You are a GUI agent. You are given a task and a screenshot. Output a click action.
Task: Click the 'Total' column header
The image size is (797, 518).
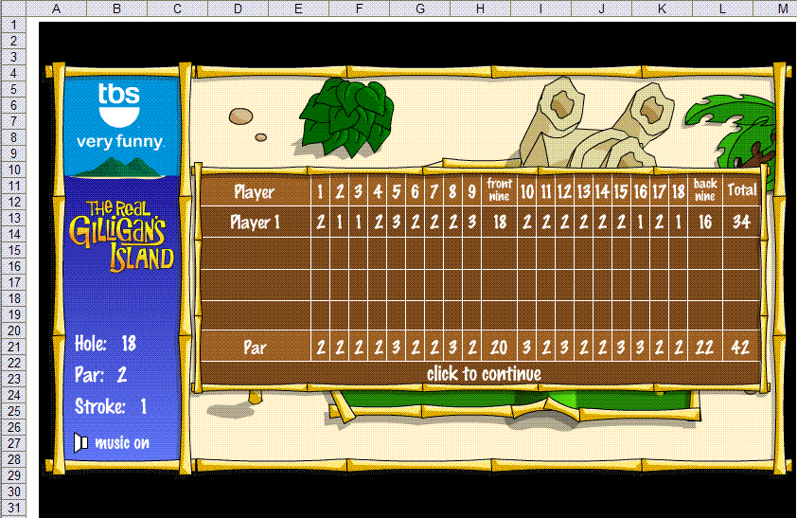pos(742,190)
